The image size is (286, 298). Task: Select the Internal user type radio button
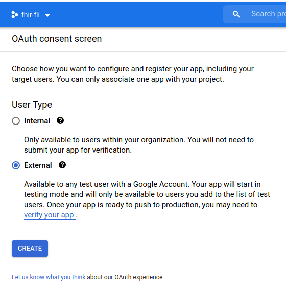coord(16,121)
